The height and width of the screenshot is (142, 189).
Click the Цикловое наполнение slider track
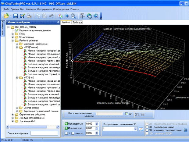coord(109,114)
